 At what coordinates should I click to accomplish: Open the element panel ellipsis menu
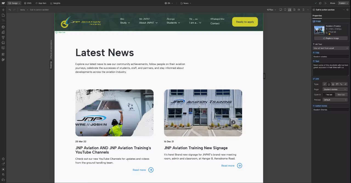pos(344,10)
